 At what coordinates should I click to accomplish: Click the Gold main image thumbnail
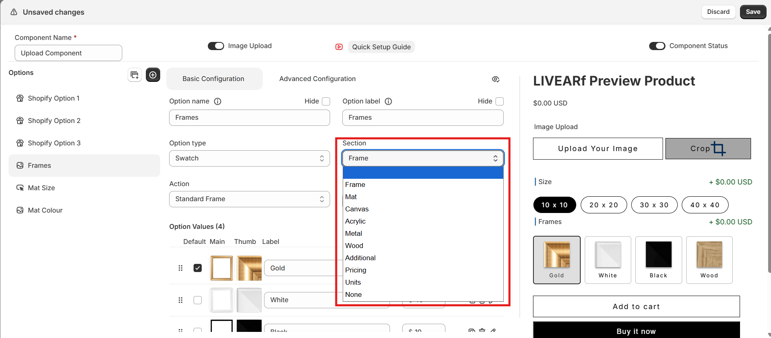click(222, 268)
